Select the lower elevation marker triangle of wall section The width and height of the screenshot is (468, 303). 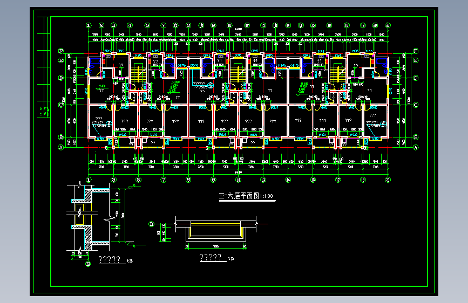pos(131,244)
